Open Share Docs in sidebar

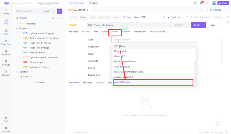(x=6, y=42)
